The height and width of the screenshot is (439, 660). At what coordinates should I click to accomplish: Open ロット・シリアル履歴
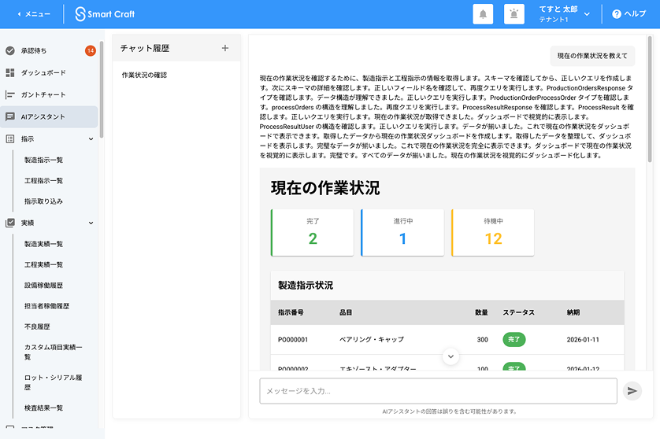54,382
